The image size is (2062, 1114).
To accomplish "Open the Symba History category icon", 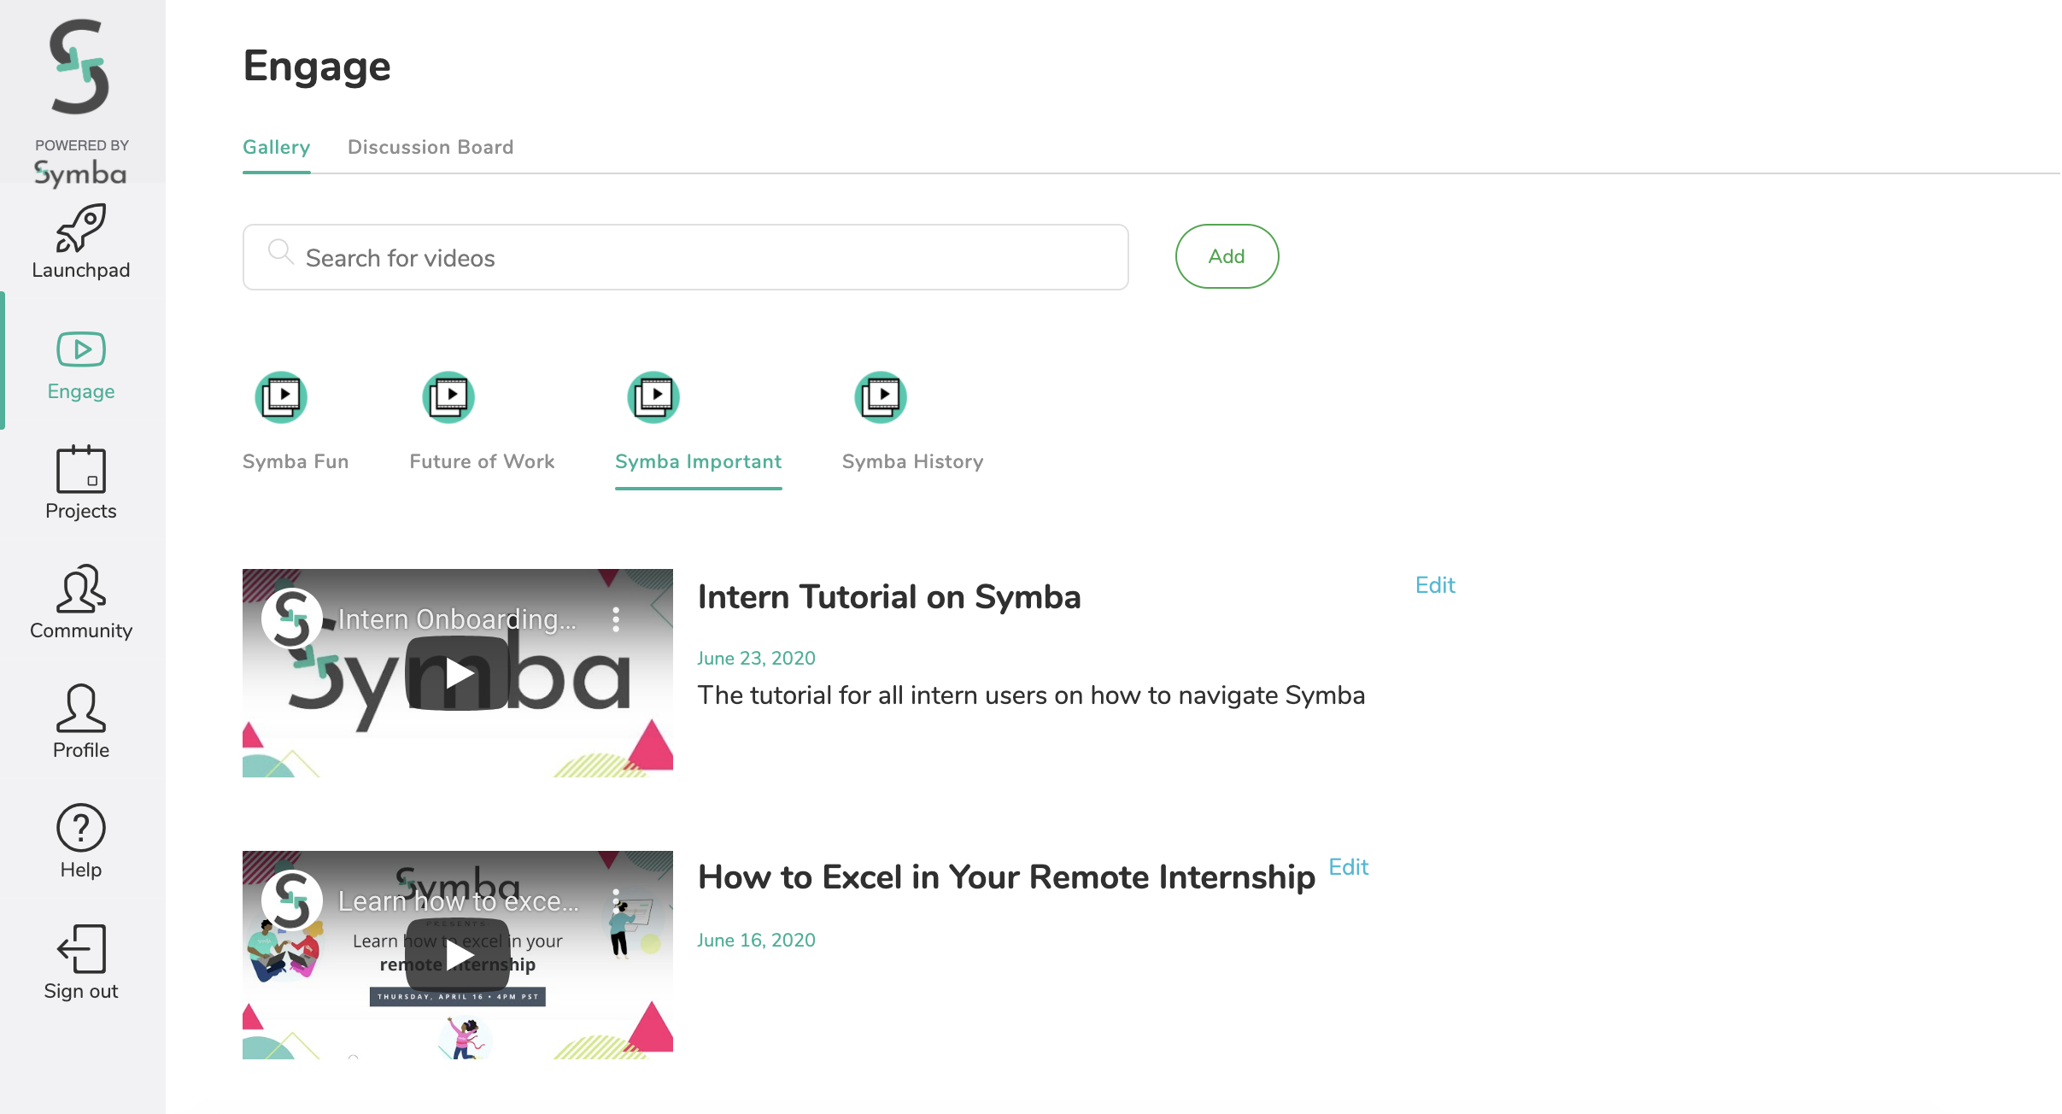I will point(881,397).
